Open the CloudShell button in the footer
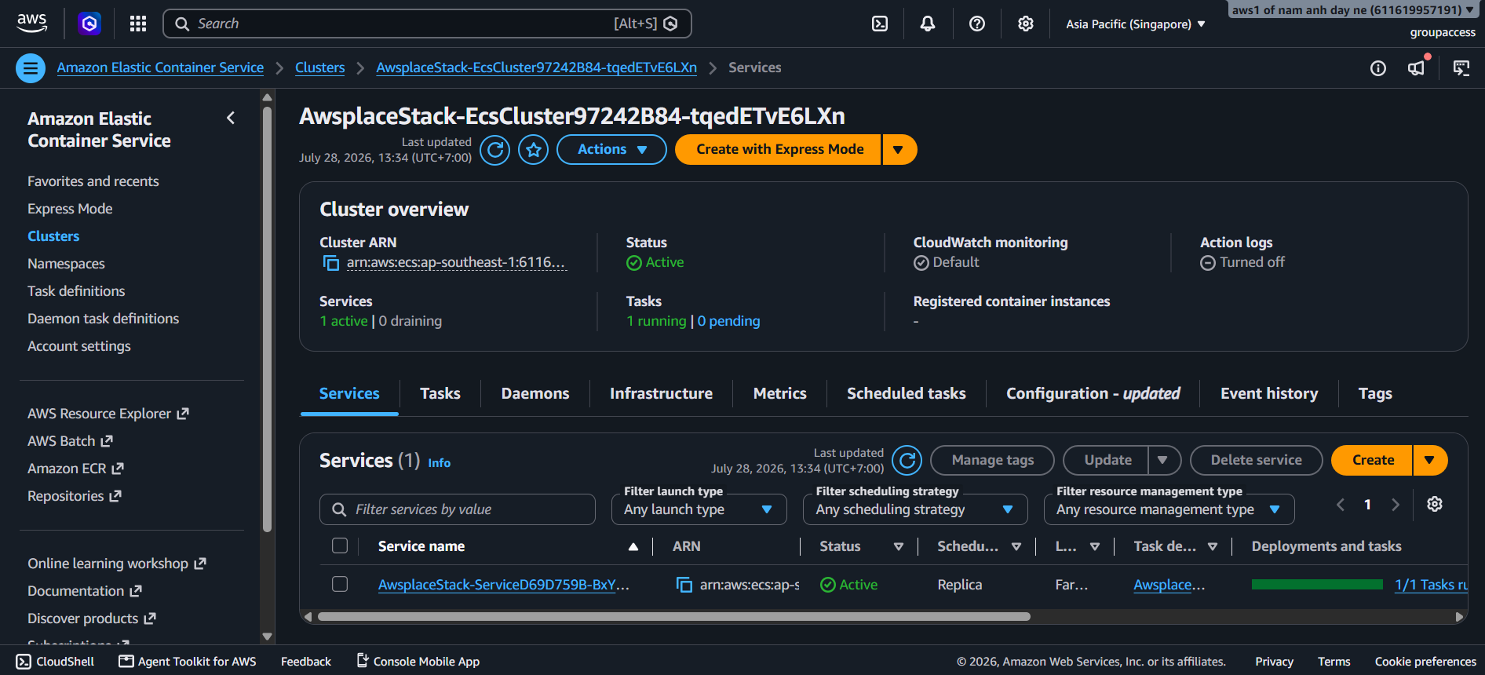Viewport: 1485px width, 675px height. [55, 662]
